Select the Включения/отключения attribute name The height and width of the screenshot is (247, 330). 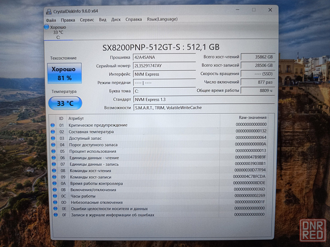click(93, 190)
